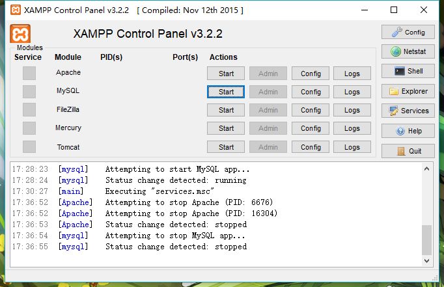The image size is (444, 287).
Task: Start the Tomcat module
Action: coord(226,147)
